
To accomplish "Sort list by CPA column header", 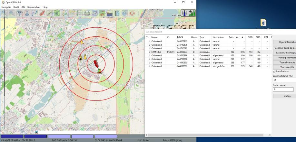I will [266, 37].
